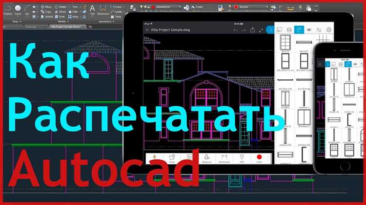Select the Arc tool in ribbon
Screen dimensions: 366x205
[27, 10]
